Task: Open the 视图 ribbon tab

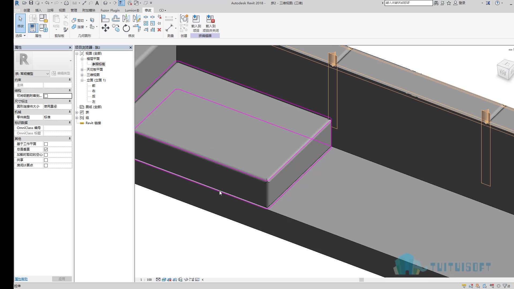Action: (62, 10)
